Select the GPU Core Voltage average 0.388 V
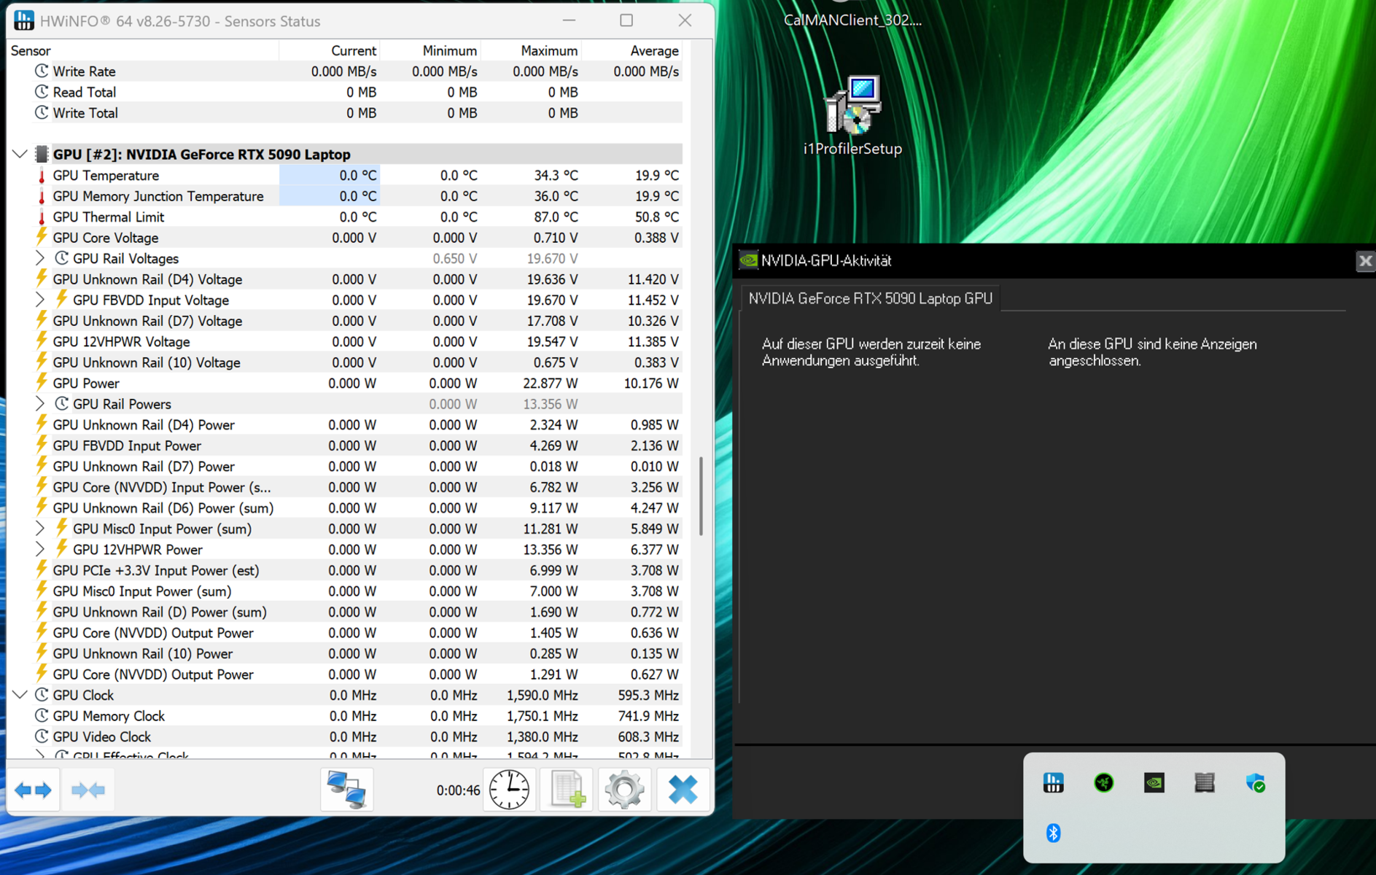The height and width of the screenshot is (875, 1376). pos(656,238)
